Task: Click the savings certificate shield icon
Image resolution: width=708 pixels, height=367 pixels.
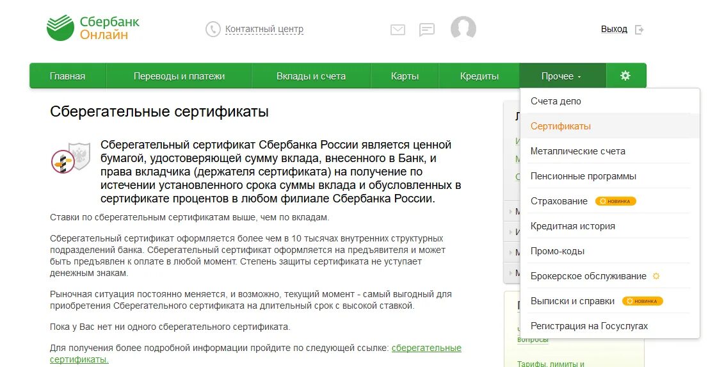Action: (x=71, y=157)
